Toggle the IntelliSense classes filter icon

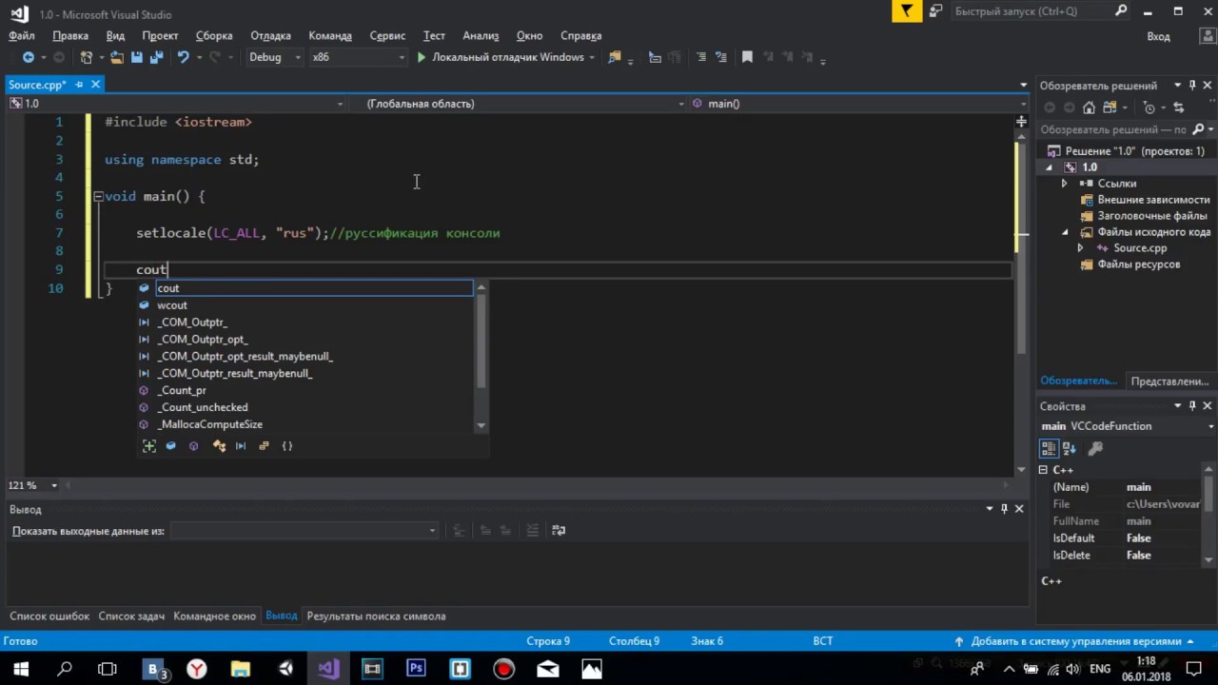(218, 445)
